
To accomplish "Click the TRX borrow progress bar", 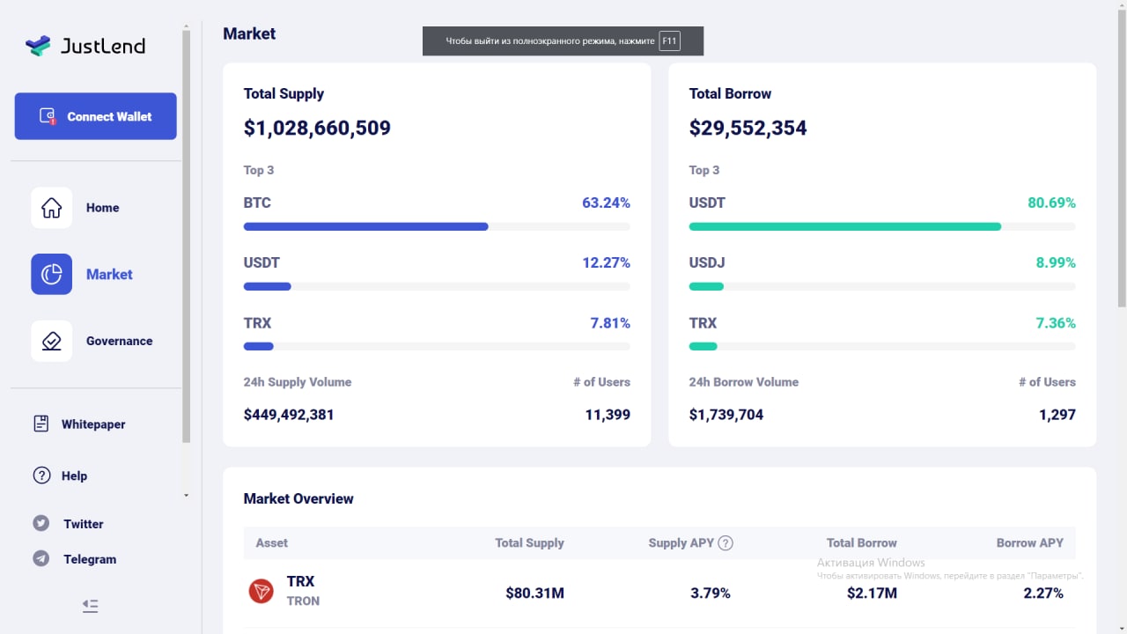I will (882, 346).
